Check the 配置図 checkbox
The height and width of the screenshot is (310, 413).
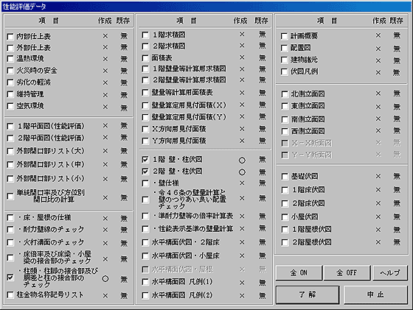[x=284, y=48]
